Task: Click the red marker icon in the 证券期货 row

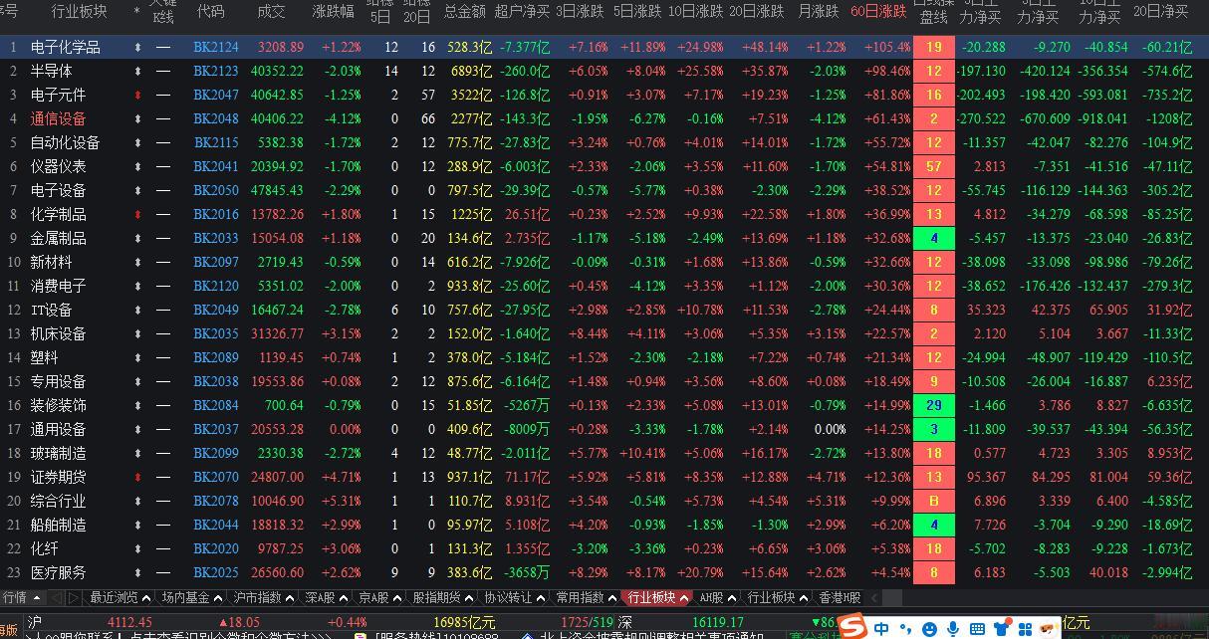Action: pos(137,477)
